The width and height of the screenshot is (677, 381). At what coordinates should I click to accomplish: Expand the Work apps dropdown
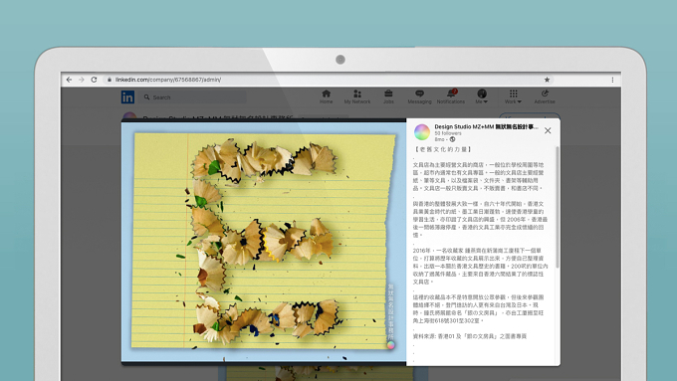[x=513, y=96]
